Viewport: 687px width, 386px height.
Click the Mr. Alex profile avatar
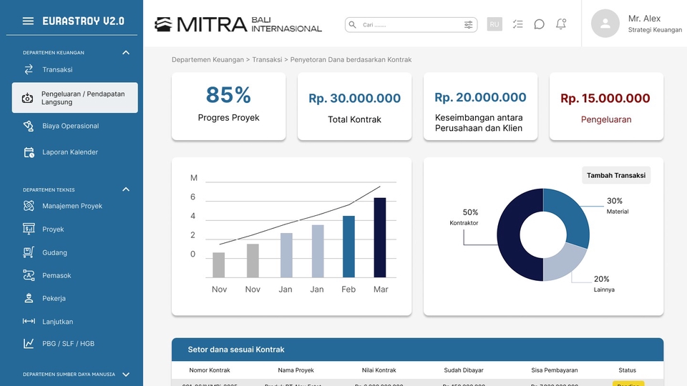605,24
